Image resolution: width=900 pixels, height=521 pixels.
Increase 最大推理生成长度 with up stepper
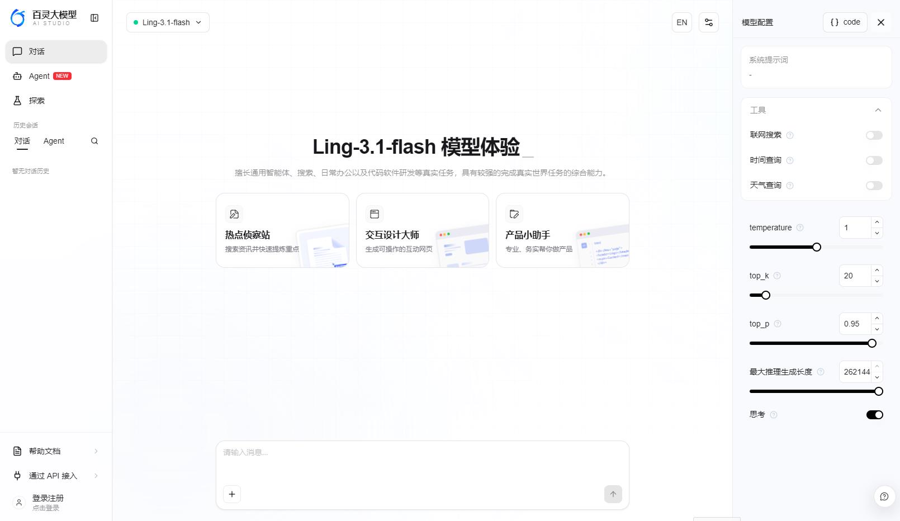pyautogui.click(x=877, y=367)
